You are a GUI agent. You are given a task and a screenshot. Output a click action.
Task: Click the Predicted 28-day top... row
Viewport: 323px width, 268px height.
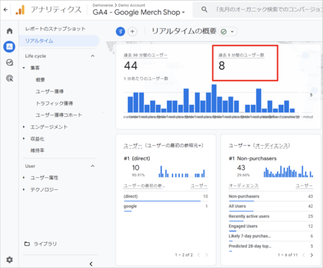click(x=271, y=246)
